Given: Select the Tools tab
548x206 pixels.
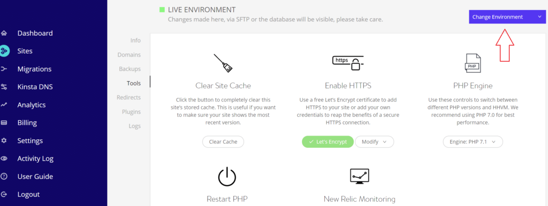Looking at the screenshot, I should [133, 83].
